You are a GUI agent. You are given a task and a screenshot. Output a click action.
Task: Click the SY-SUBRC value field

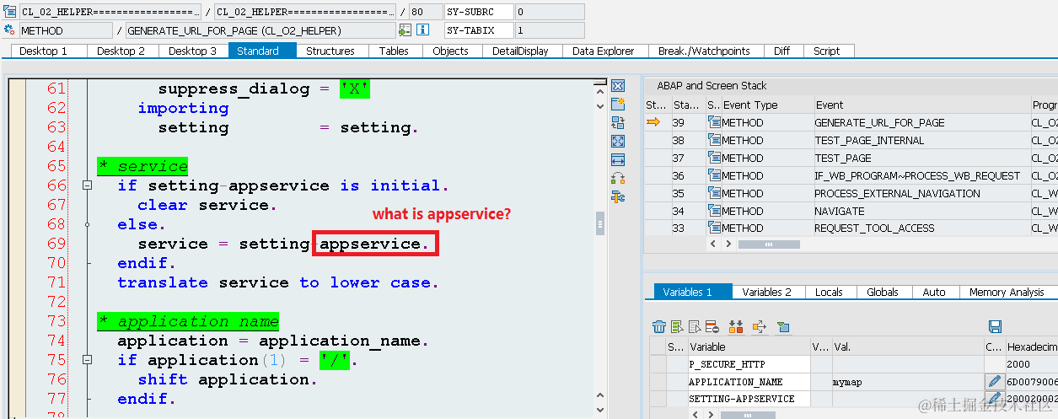click(x=549, y=12)
